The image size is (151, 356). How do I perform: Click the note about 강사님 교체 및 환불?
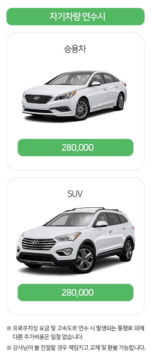(x=76, y=348)
